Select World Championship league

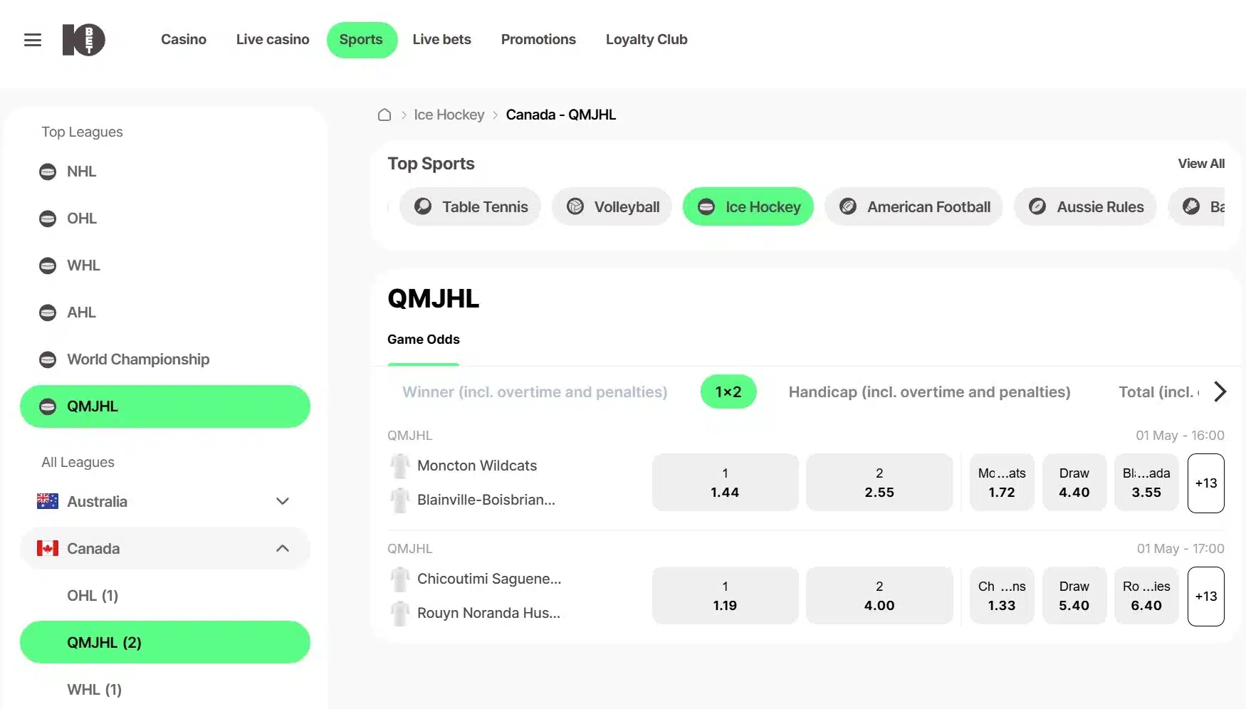(165, 359)
